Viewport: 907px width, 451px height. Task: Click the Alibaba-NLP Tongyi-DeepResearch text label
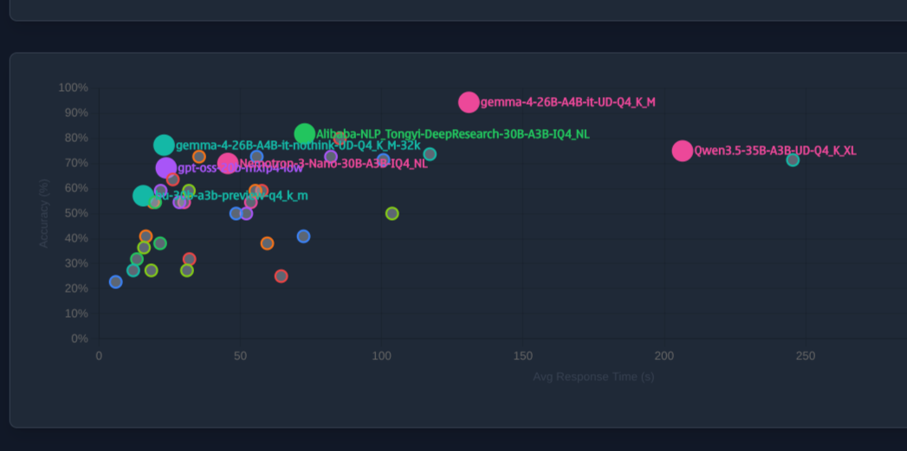point(452,134)
